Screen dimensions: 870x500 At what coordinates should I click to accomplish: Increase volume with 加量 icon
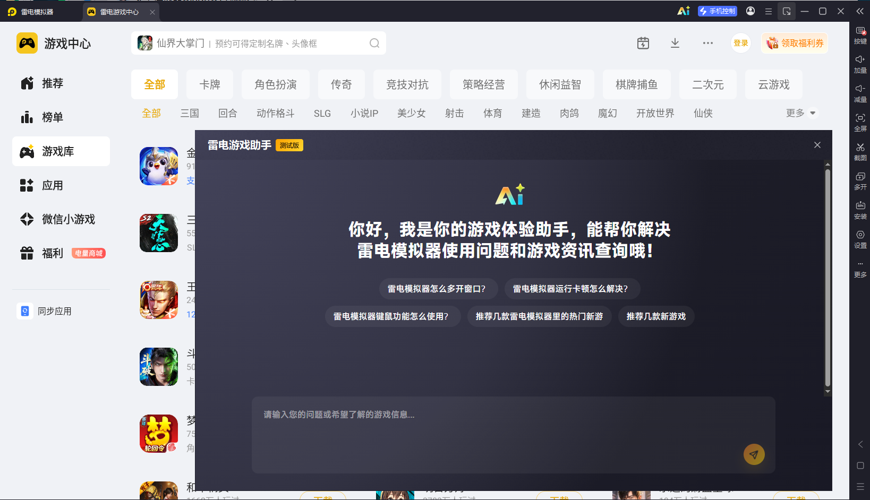[860, 65]
